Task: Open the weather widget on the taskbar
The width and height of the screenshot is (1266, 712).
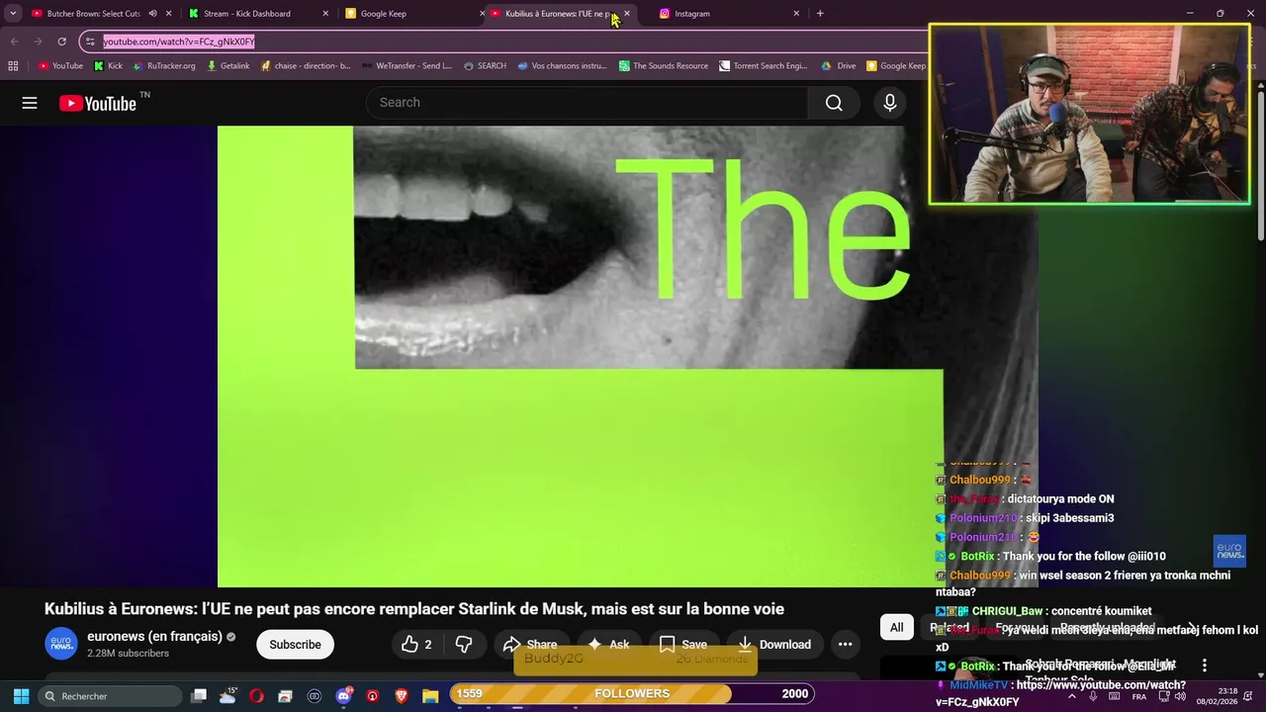Action: (x=228, y=695)
